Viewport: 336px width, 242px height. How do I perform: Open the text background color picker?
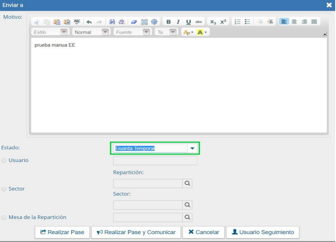point(202,32)
